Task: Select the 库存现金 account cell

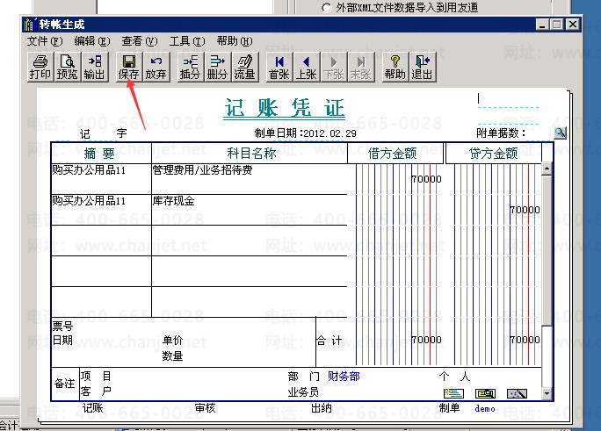Action: tap(250, 210)
